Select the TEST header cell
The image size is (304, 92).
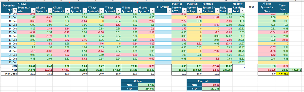(x=251, y=8)
